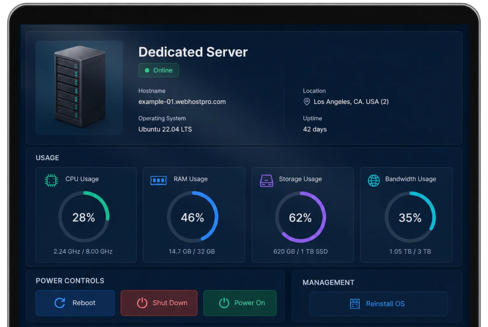Click the Reinstall OS list icon
488x327 pixels.
pyautogui.click(x=355, y=304)
